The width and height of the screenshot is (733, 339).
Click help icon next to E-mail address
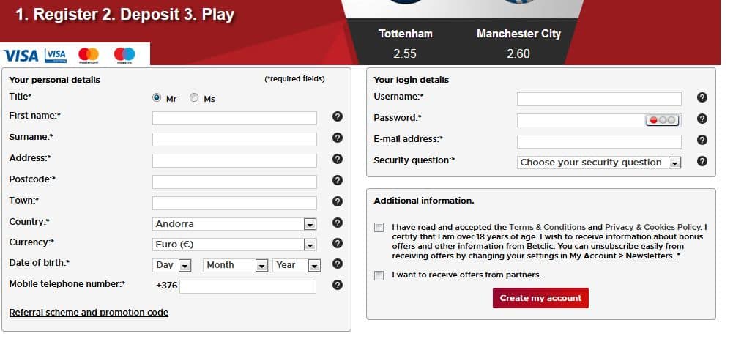(702, 140)
